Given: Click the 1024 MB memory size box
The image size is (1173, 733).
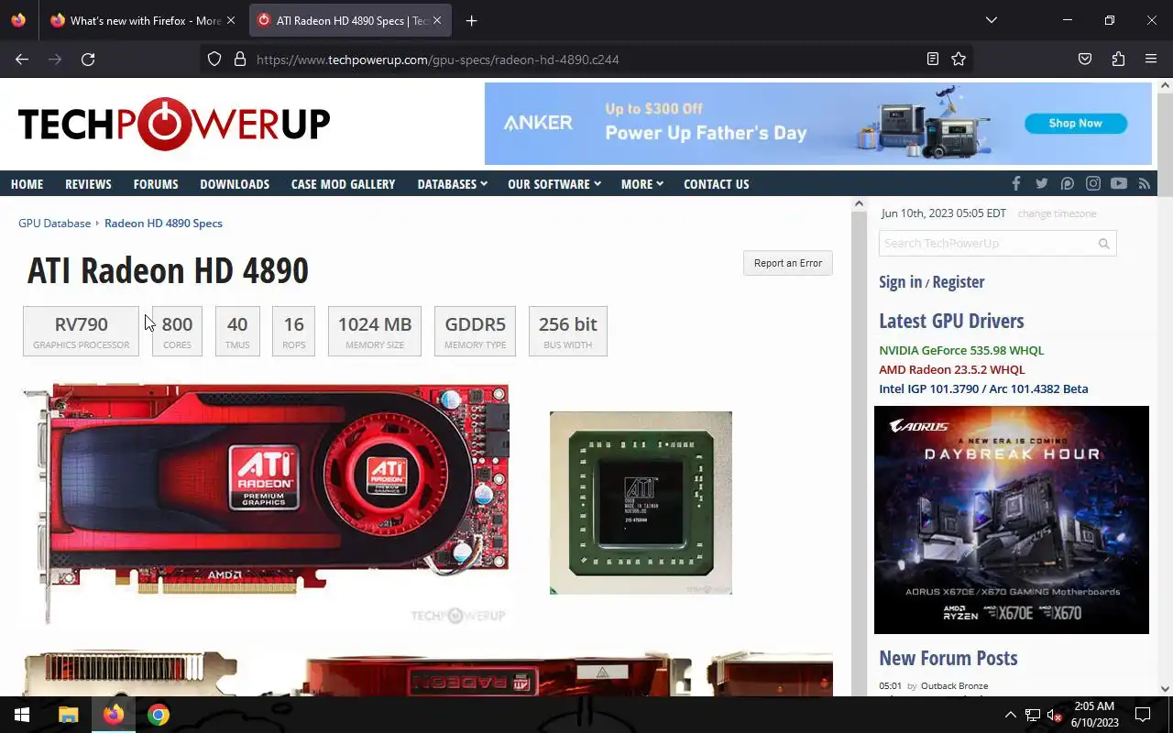Looking at the screenshot, I should tap(374, 331).
